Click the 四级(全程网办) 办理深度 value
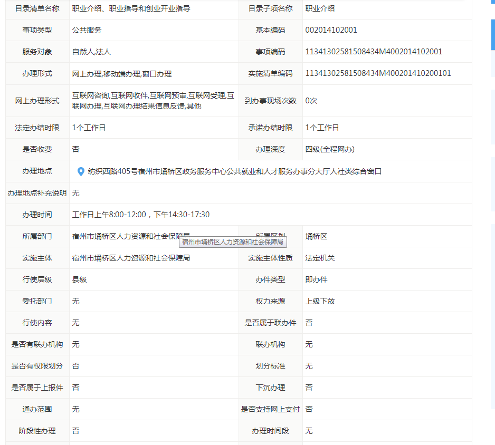This screenshot has height=445, width=495. pos(330,149)
